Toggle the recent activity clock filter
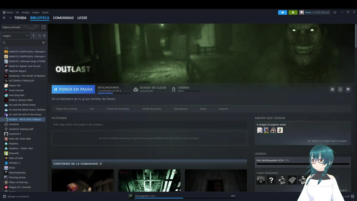This screenshot has height=201, width=357. (39, 36)
